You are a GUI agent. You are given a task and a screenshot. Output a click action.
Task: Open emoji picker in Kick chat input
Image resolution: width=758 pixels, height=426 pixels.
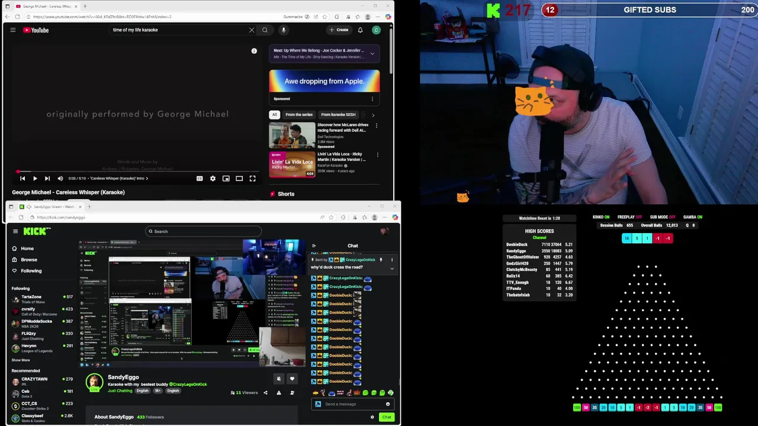coord(388,404)
